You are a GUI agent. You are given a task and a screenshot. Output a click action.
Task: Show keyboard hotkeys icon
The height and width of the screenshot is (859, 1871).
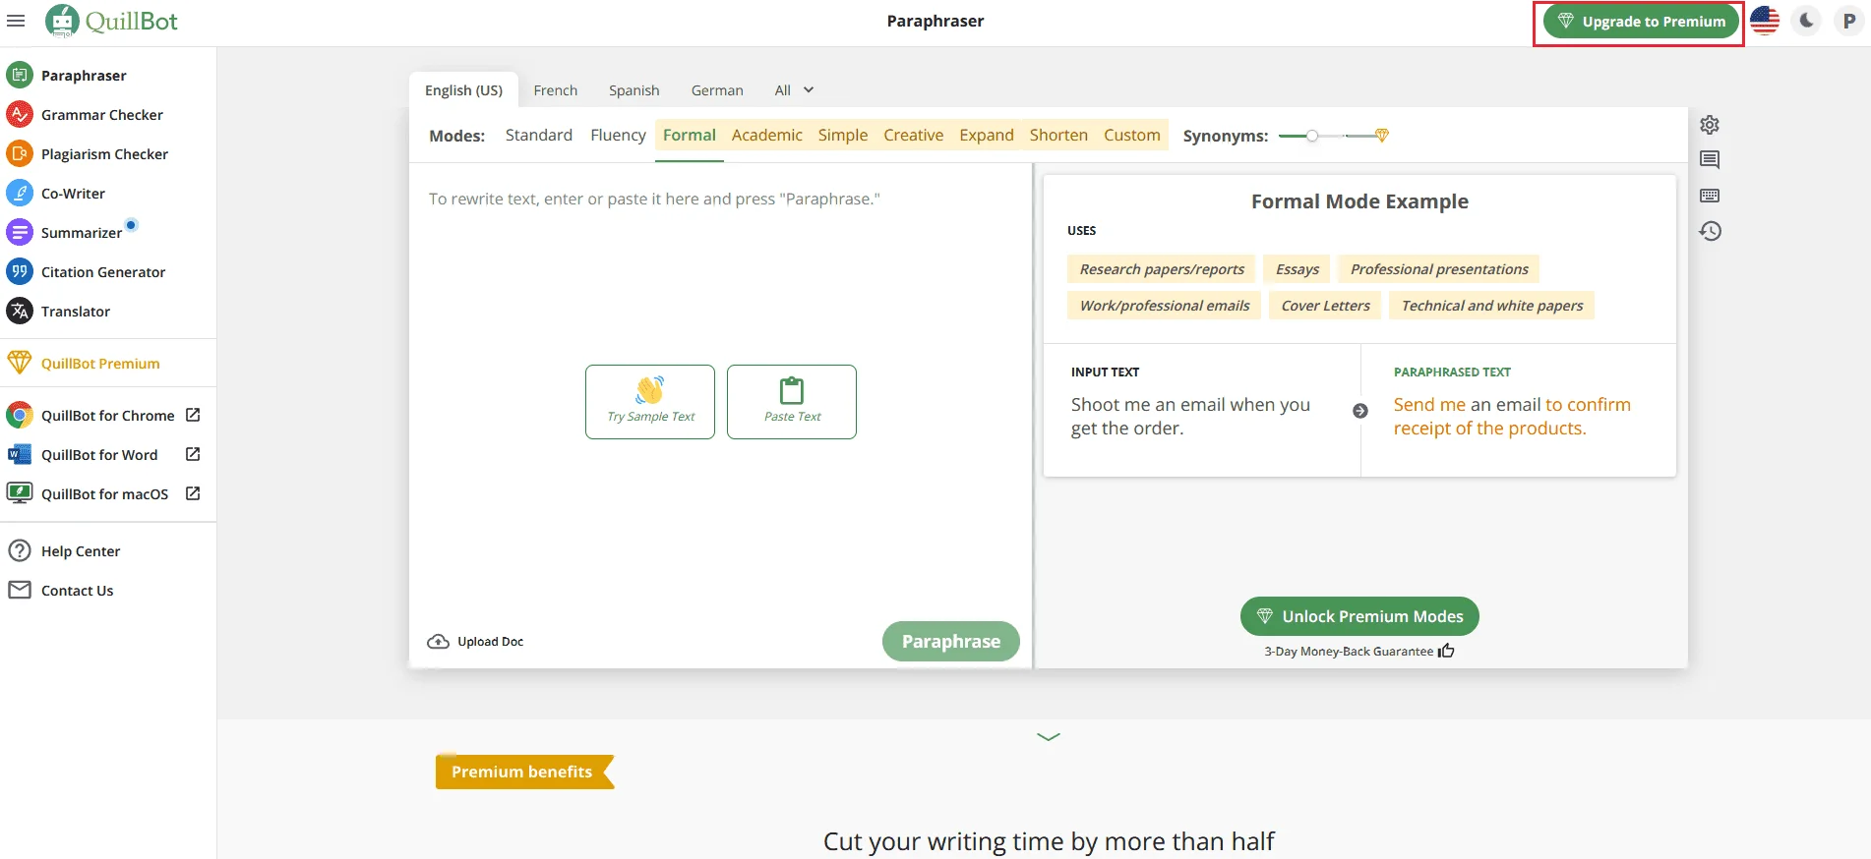tap(1710, 196)
